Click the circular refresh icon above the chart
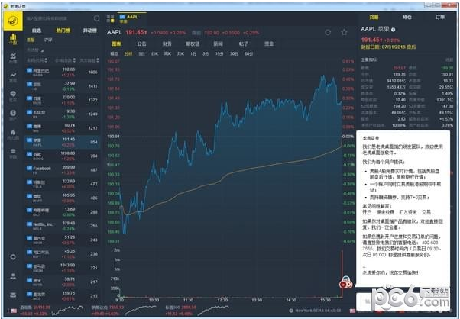Viewport: 460px width, 319px height. (x=328, y=32)
